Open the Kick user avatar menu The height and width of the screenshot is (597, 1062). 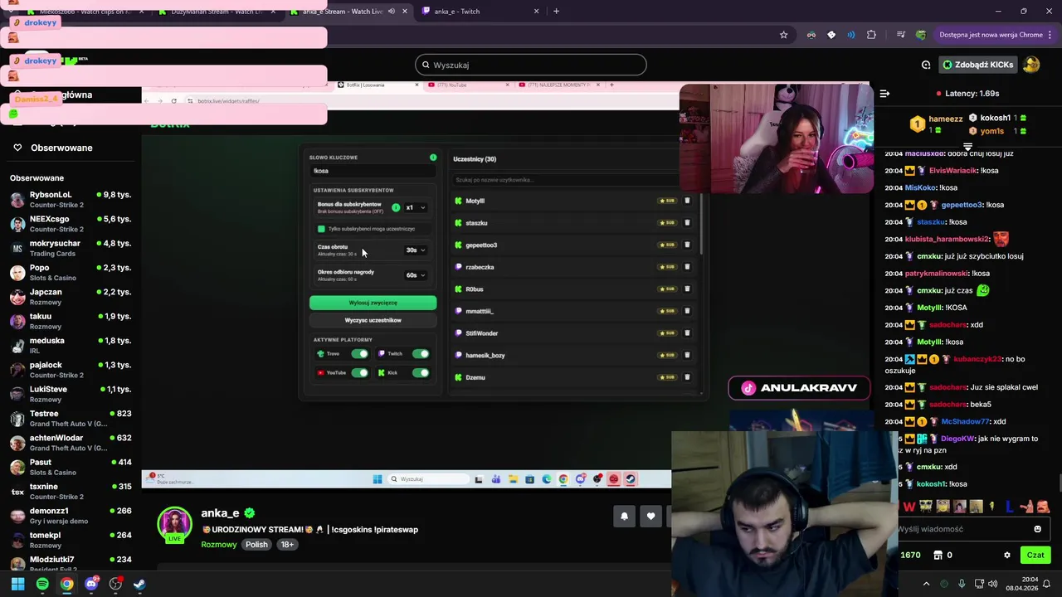click(x=1031, y=65)
